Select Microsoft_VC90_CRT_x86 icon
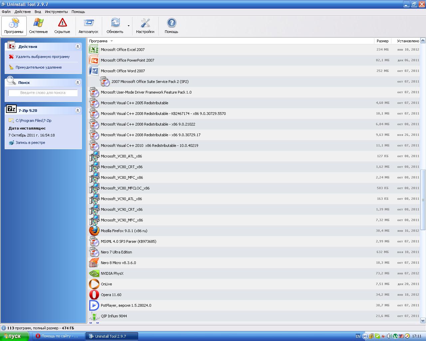 point(94,209)
